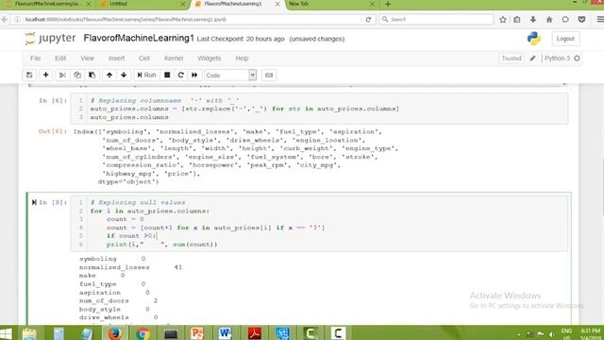The width and height of the screenshot is (604, 340).
Task: Open Firefox from the taskbar
Action: click(x=114, y=333)
